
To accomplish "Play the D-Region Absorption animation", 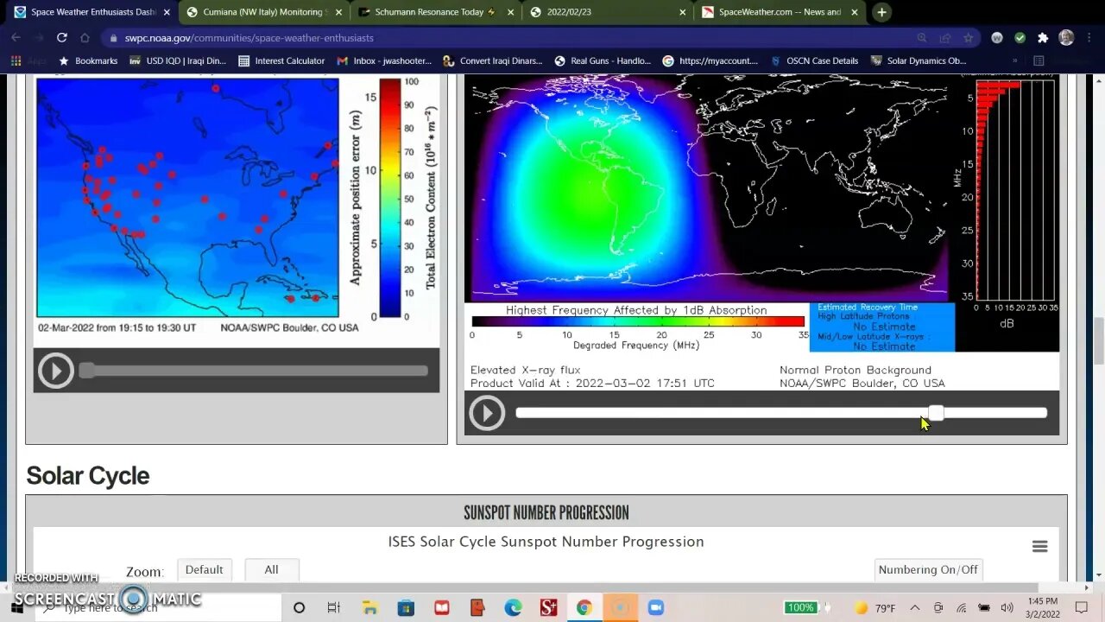I will [x=487, y=413].
